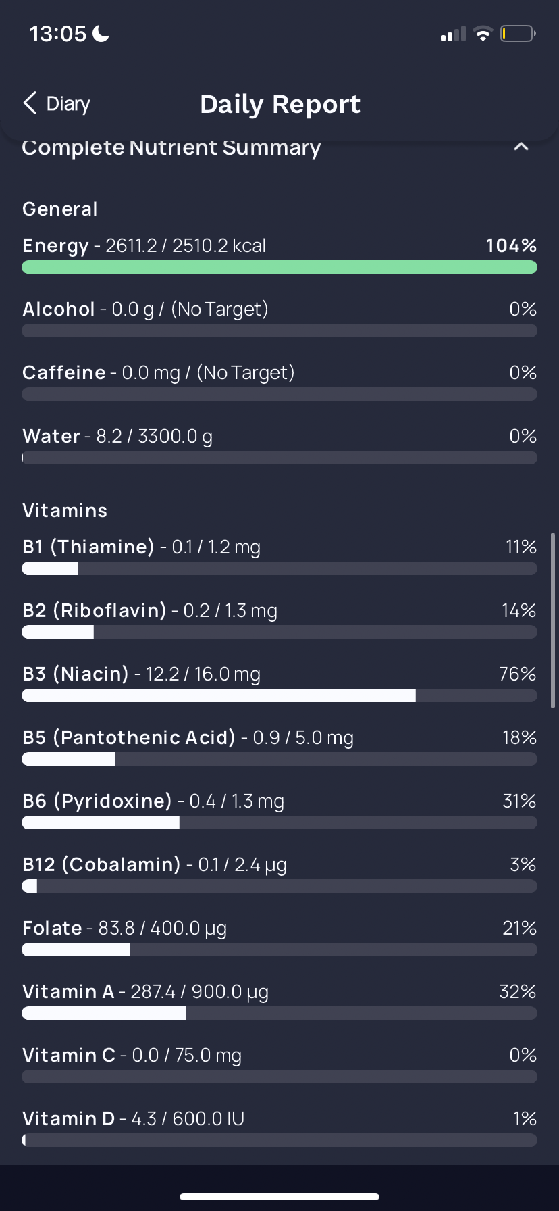Select the Energy progress bar
The width and height of the screenshot is (559, 1211).
pos(279,267)
